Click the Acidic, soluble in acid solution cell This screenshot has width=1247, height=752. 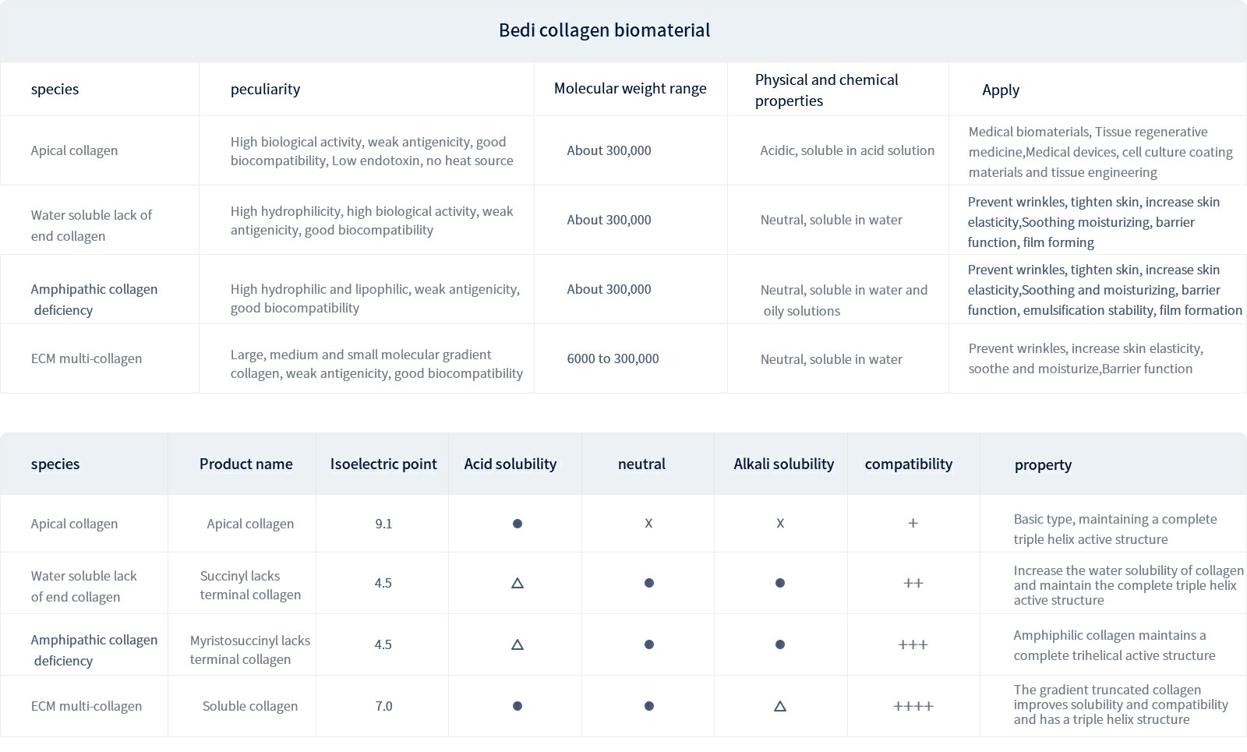847,150
